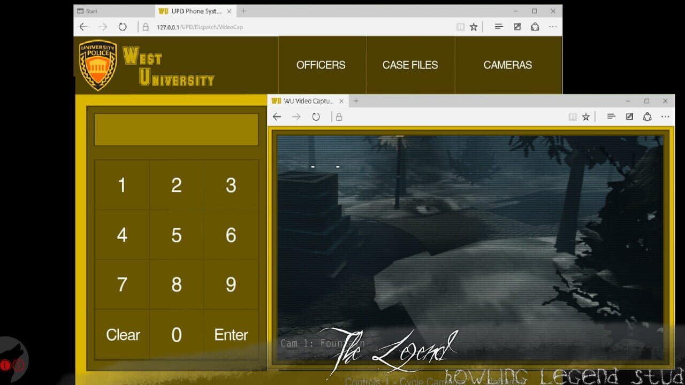
Task: Go back in the WU Video Capture window
Action: (x=277, y=117)
